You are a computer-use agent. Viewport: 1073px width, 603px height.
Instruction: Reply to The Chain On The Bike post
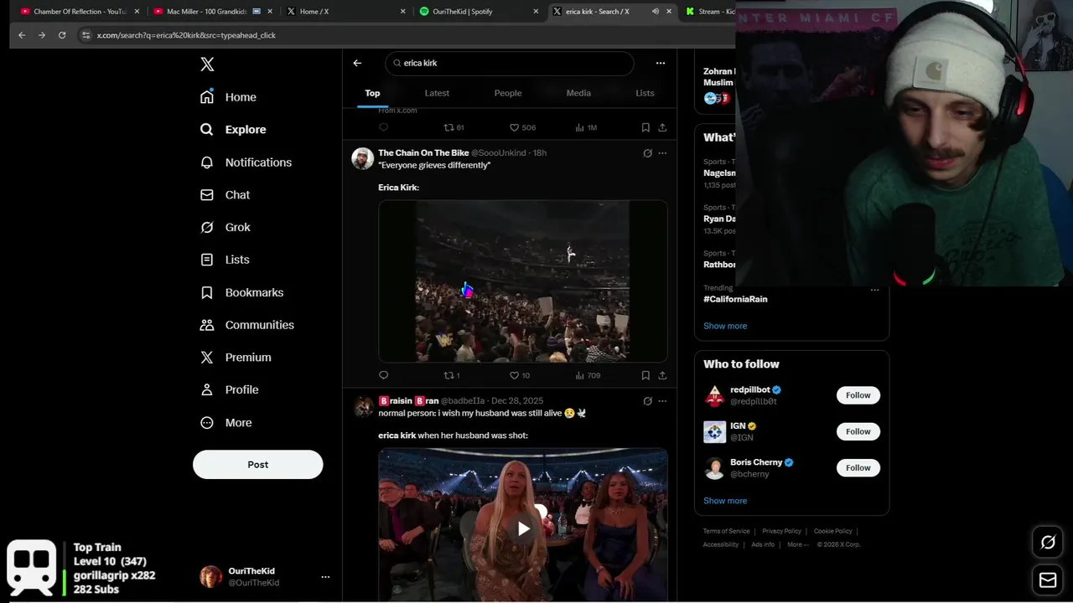point(384,375)
